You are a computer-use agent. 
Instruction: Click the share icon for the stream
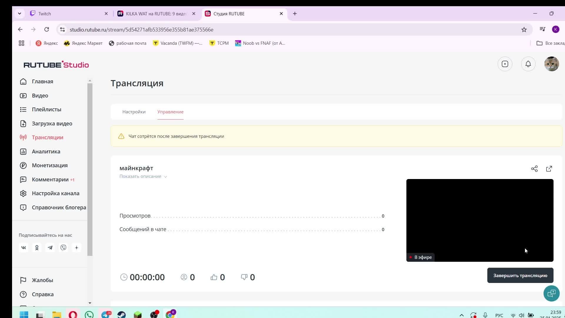pyautogui.click(x=534, y=169)
